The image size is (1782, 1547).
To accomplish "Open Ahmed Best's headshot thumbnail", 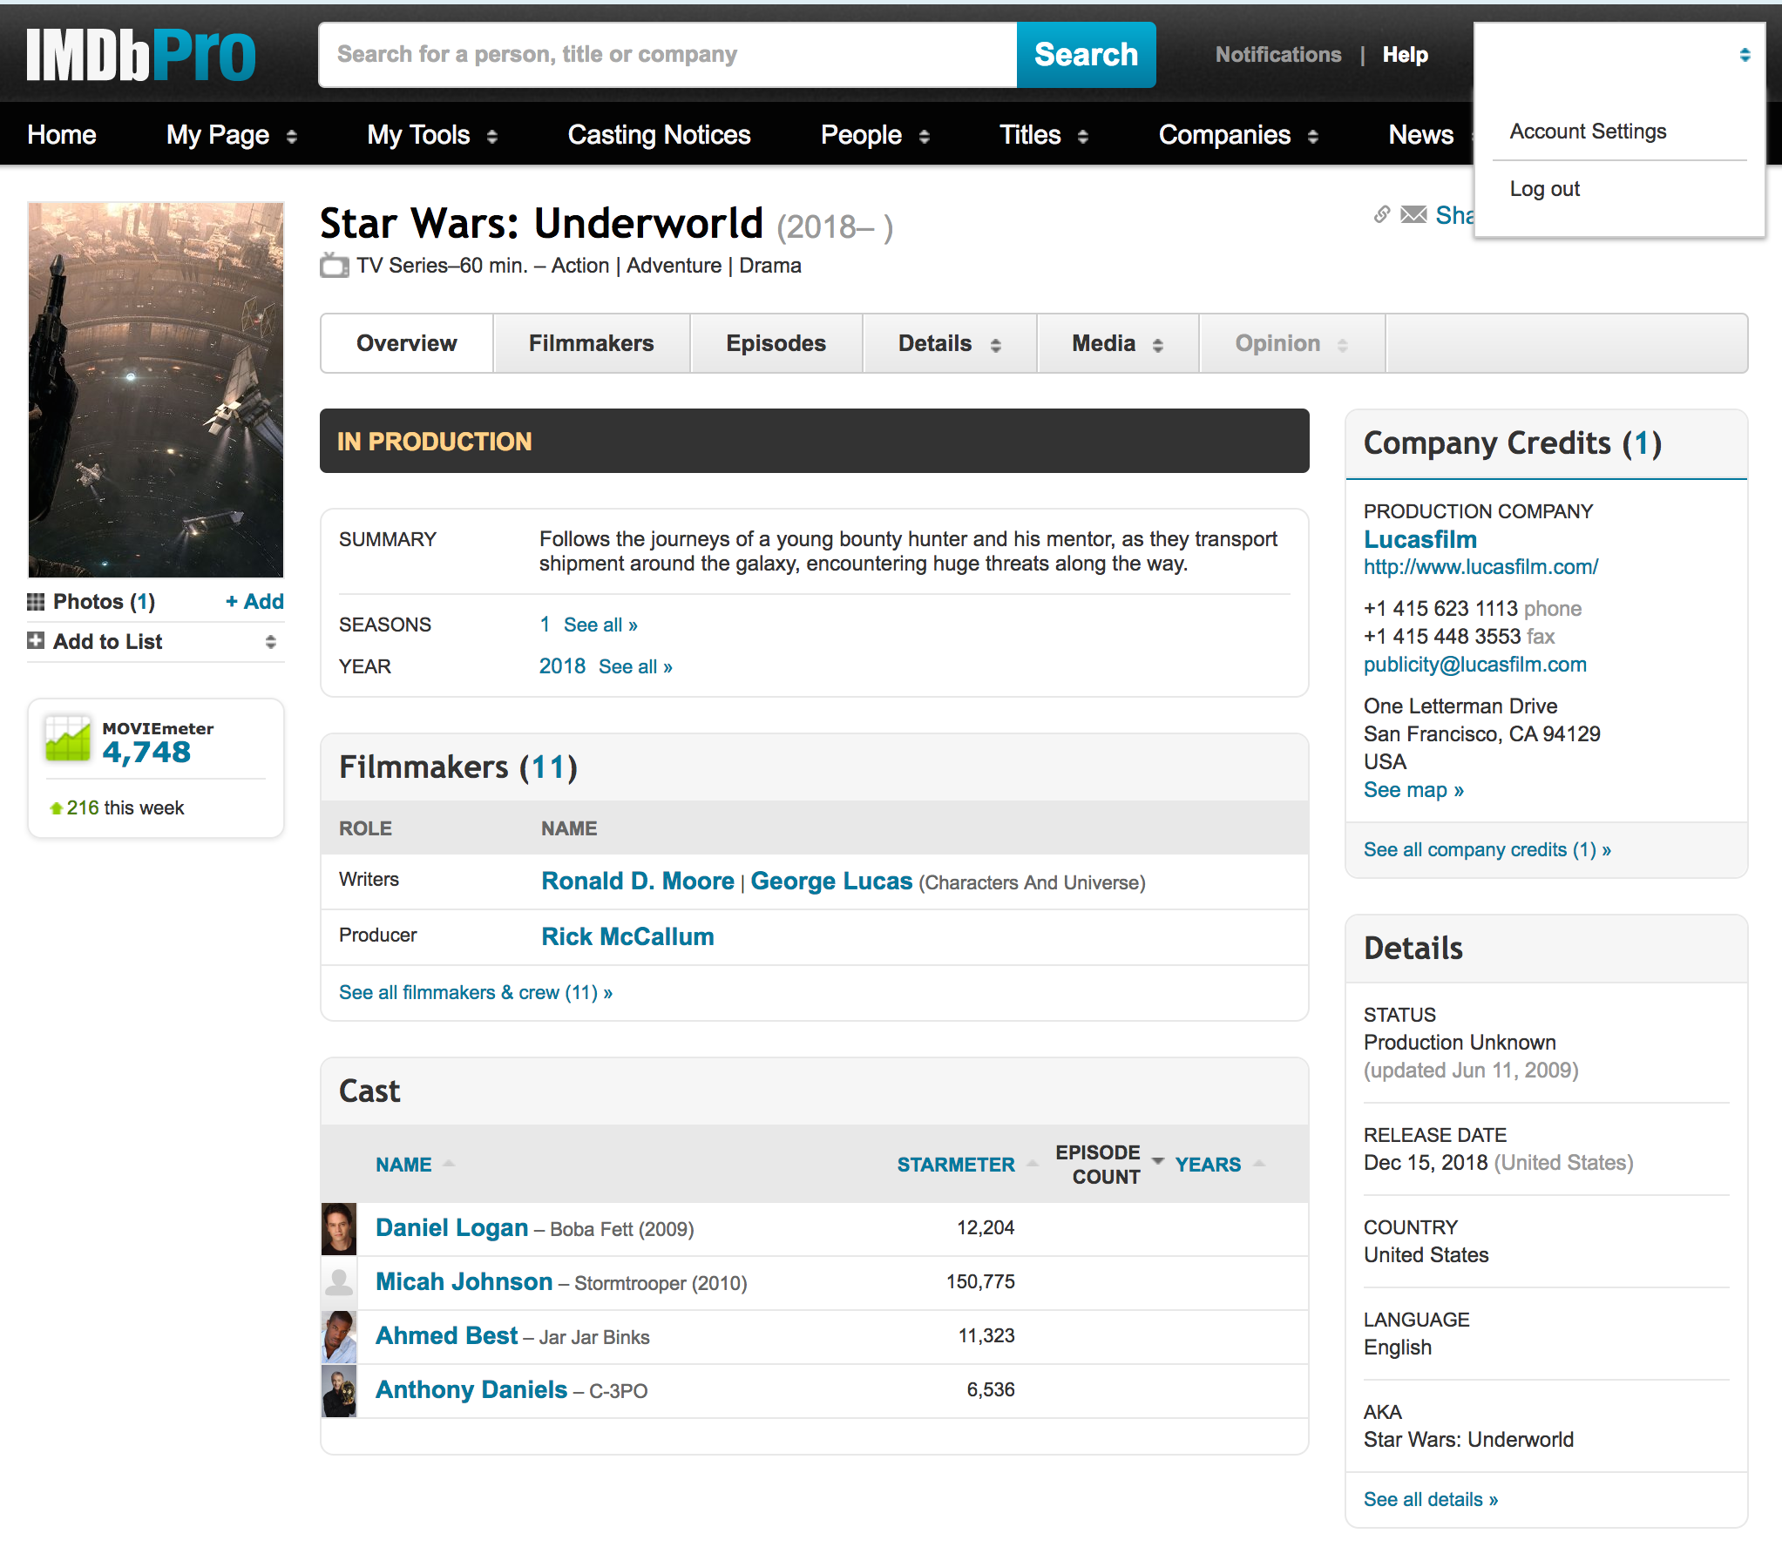I will point(339,1336).
